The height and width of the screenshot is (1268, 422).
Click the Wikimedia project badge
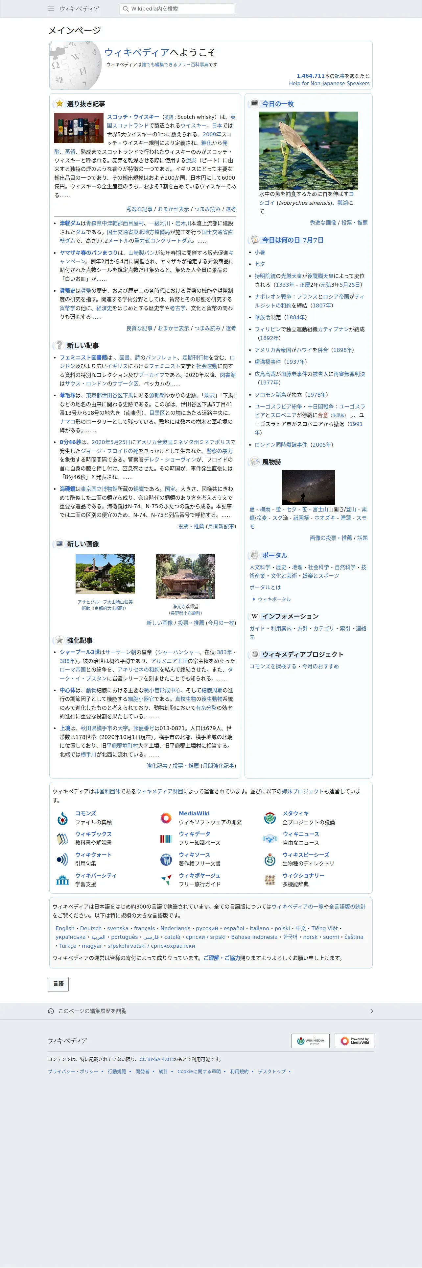tap(311, 1041)
